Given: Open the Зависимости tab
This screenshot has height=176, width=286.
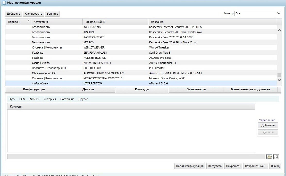Looking at the screenshot, I should pos(196,89).
